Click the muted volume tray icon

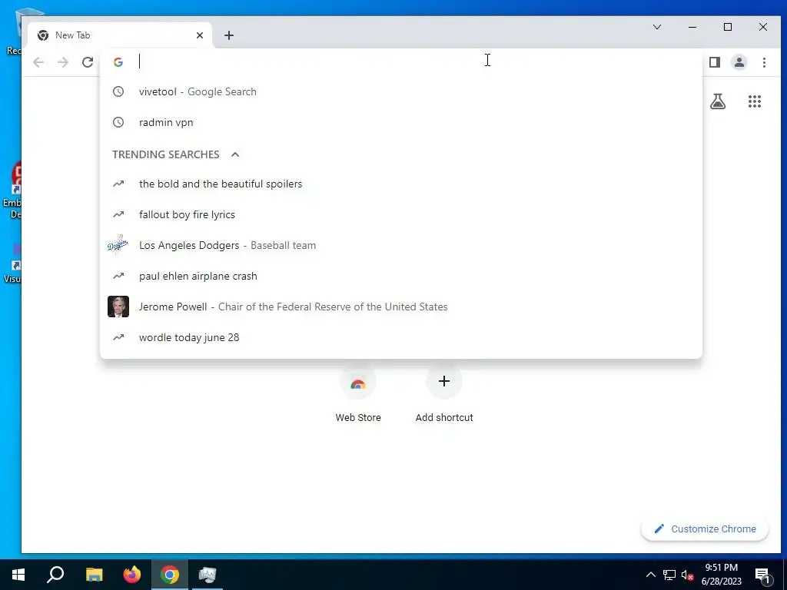pos(686,575)
